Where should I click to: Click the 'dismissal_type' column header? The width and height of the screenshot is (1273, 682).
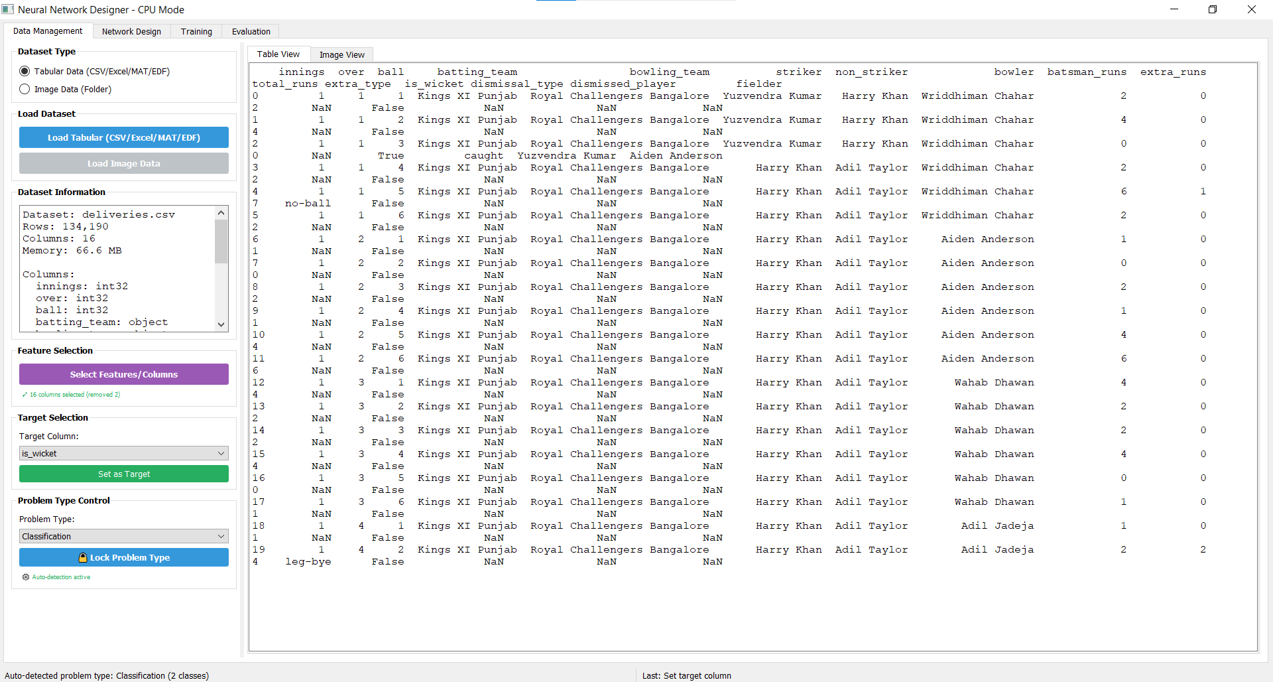coord(517,84)
